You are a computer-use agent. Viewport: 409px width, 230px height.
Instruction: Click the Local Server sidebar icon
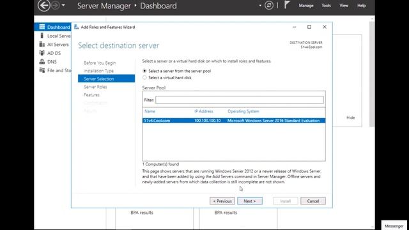tap(42, 36)
